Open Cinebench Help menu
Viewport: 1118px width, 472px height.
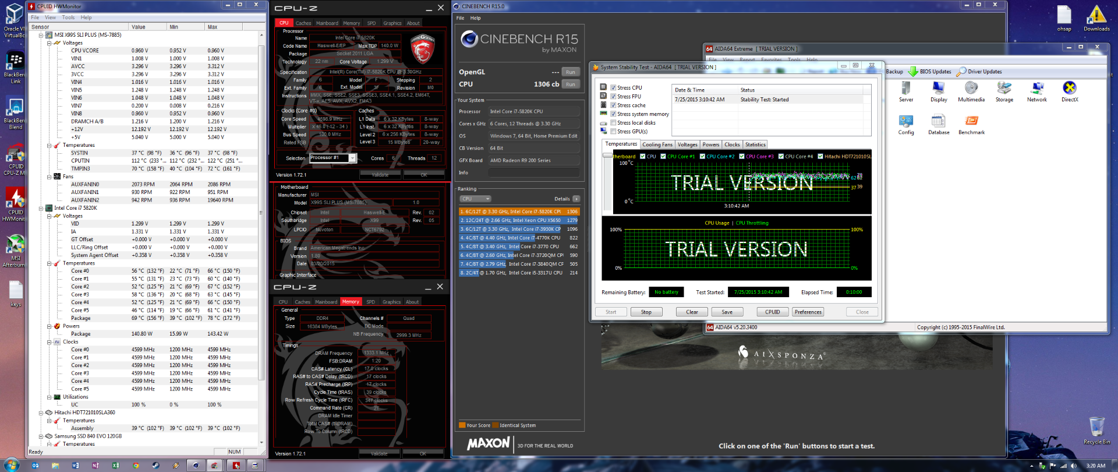[x=475, y=18]
